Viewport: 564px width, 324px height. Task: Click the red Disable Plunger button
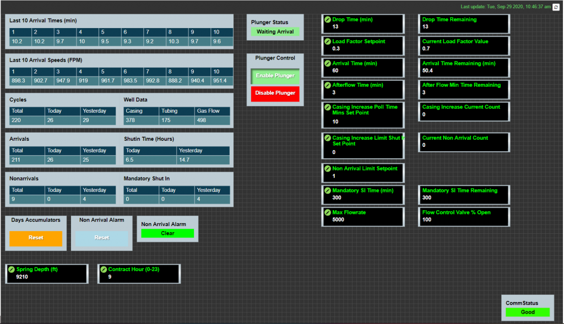pyautogui.click(x=275, y=94)
